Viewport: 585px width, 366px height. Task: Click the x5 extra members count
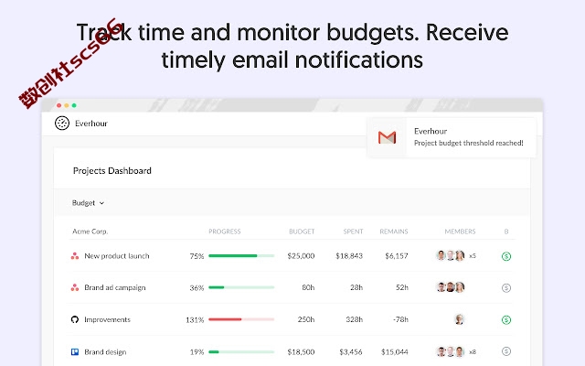473,256
